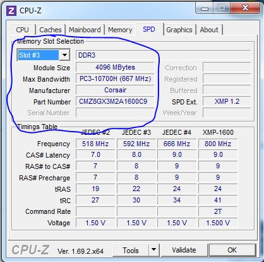Viewport: 264px width, 262px height.
Task: Click the Command Rate row label
Action: coord(48,211)
